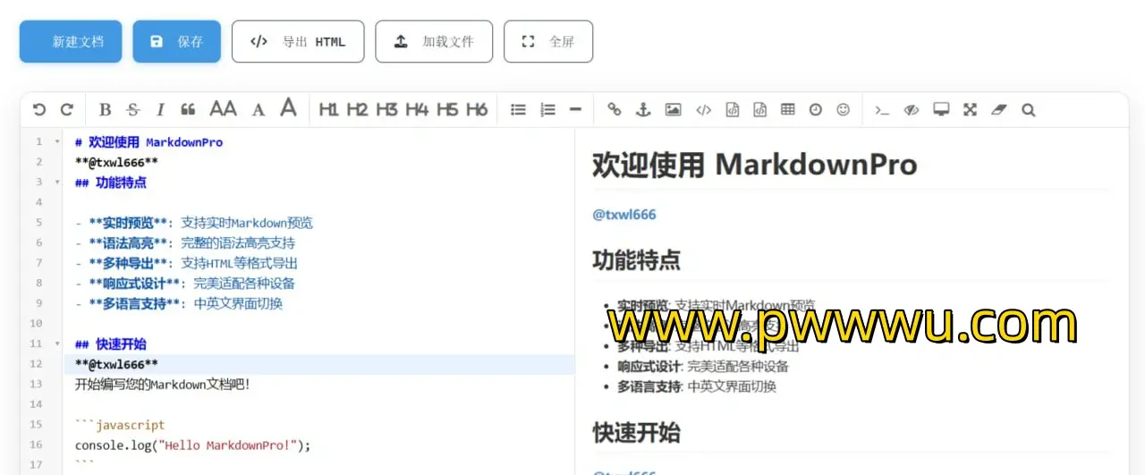Open the emoji picker smiley icon
Image resolution: width=1145 pixels, height=475 pixels.
[x=843, y=110]
